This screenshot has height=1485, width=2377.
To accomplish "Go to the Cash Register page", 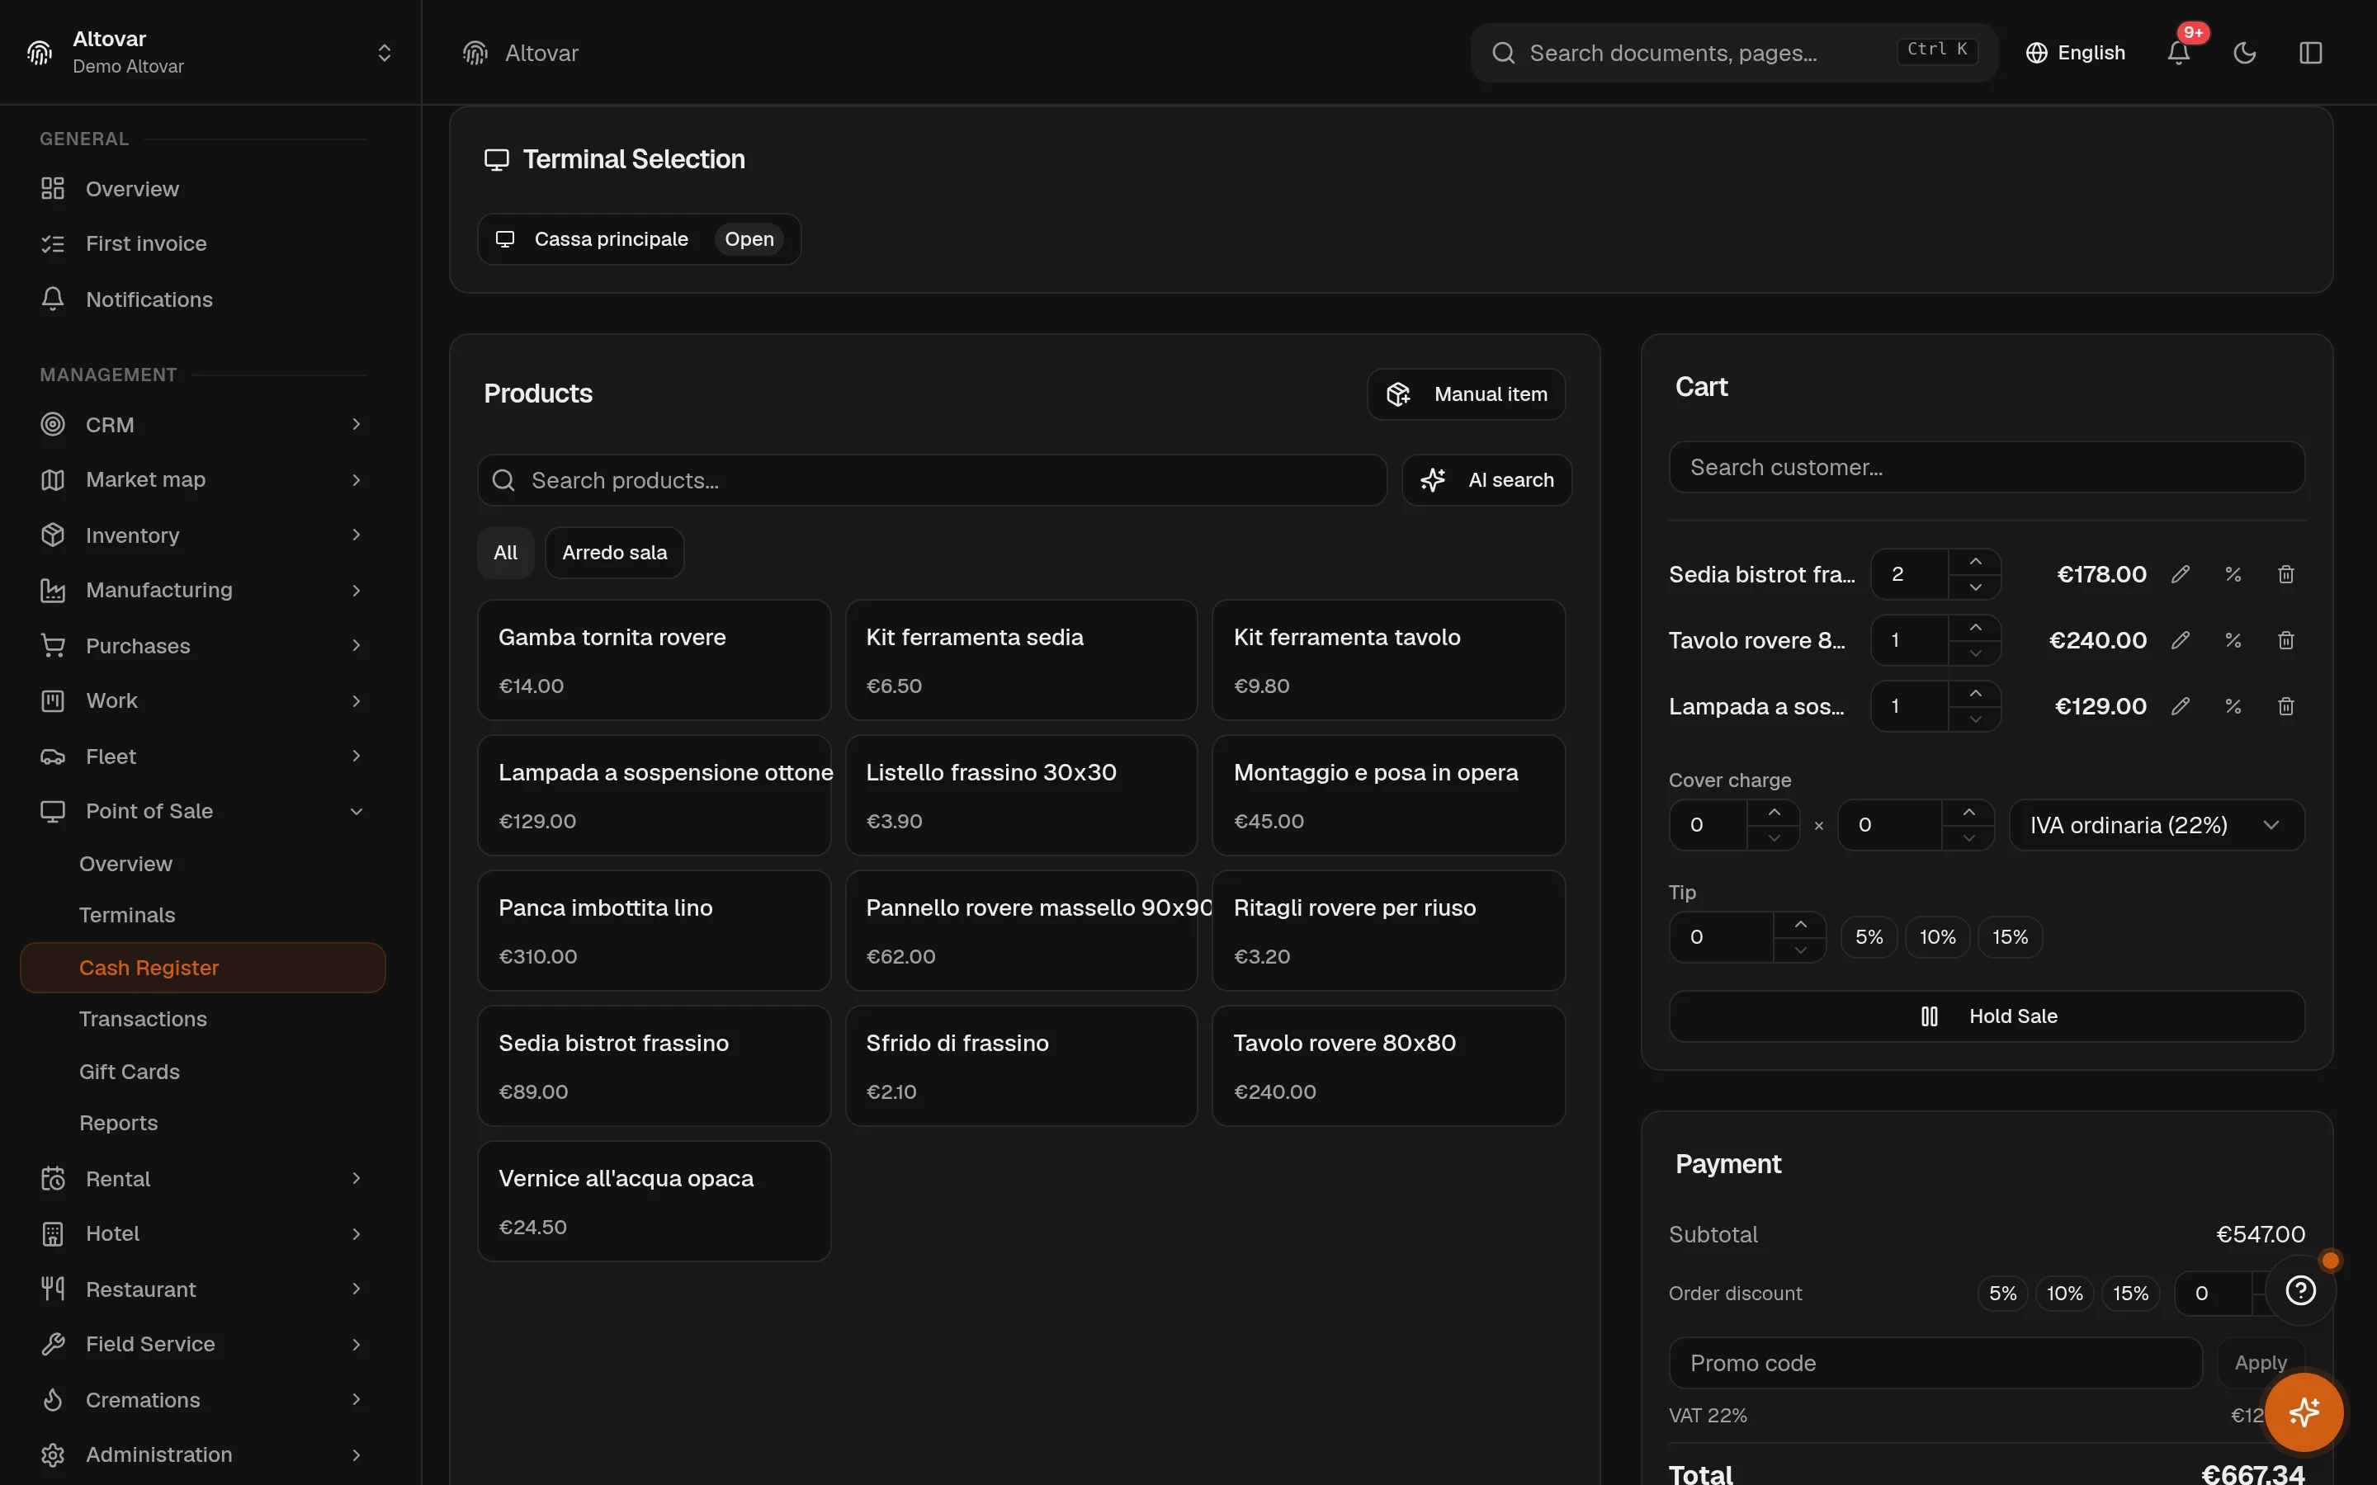I will coord(202,968).
